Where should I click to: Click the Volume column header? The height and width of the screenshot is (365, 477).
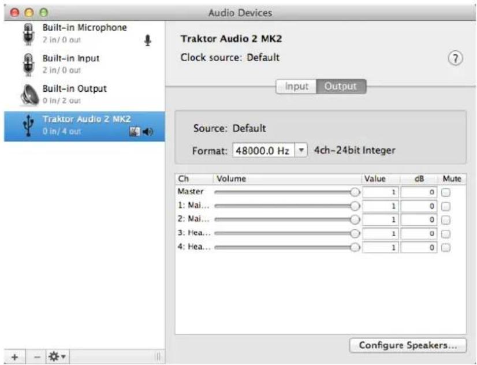[x=287, y=179]
